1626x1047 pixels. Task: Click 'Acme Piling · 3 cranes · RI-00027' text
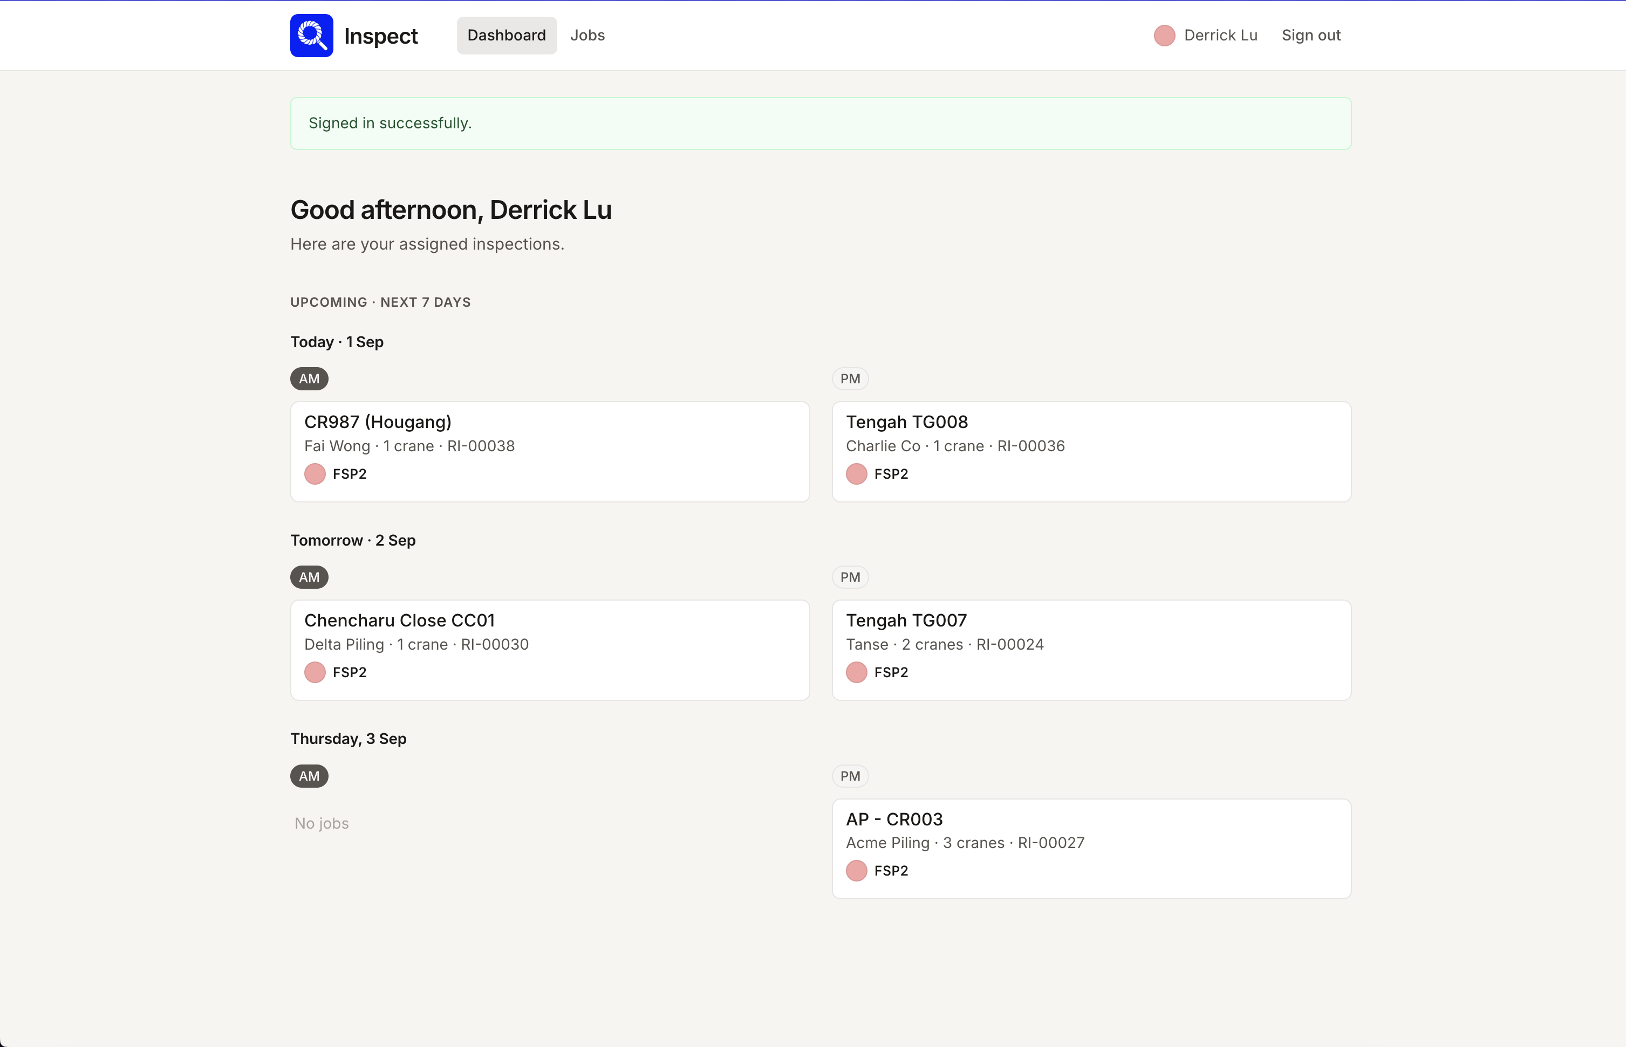(965, 843)
